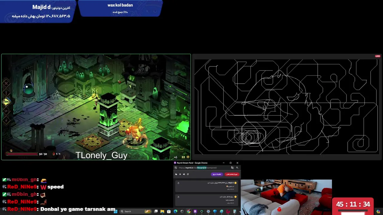Open the Paint palette taskbar icon
Viewport: 383px width, 215px height.
click(x=221, y=211)
